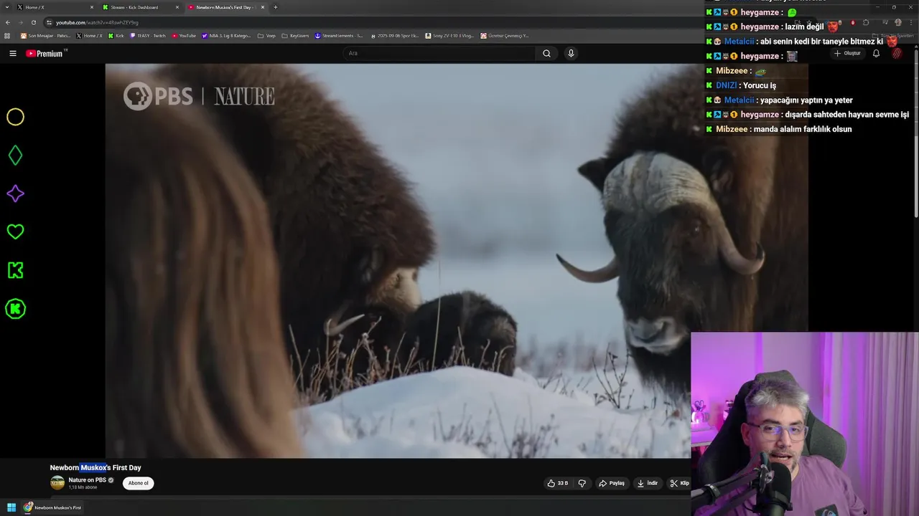Expand the 'KeyGivers' bookmarks folder

(295, 35)
